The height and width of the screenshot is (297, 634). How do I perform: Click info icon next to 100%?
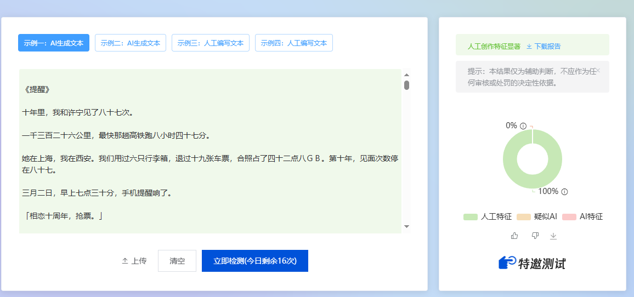[x=564, y=192]
